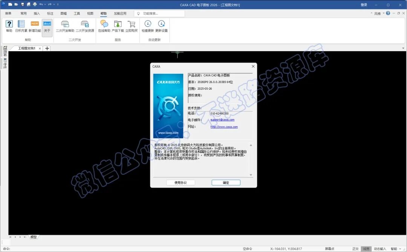The image size is (407, 252).
Task: Open the 日积月累 tips notebook icon
Action: 21,26
